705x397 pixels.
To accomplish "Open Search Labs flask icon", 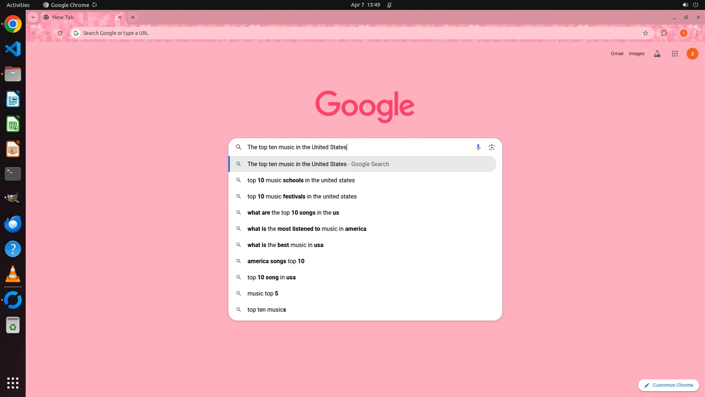I will click(x=657, y=54).
